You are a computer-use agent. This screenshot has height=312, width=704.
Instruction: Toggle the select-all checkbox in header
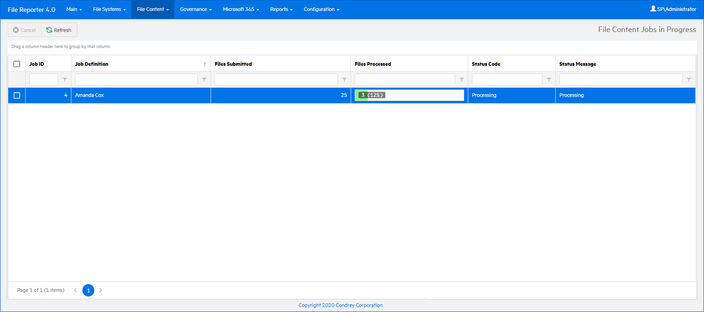(17, 64)
